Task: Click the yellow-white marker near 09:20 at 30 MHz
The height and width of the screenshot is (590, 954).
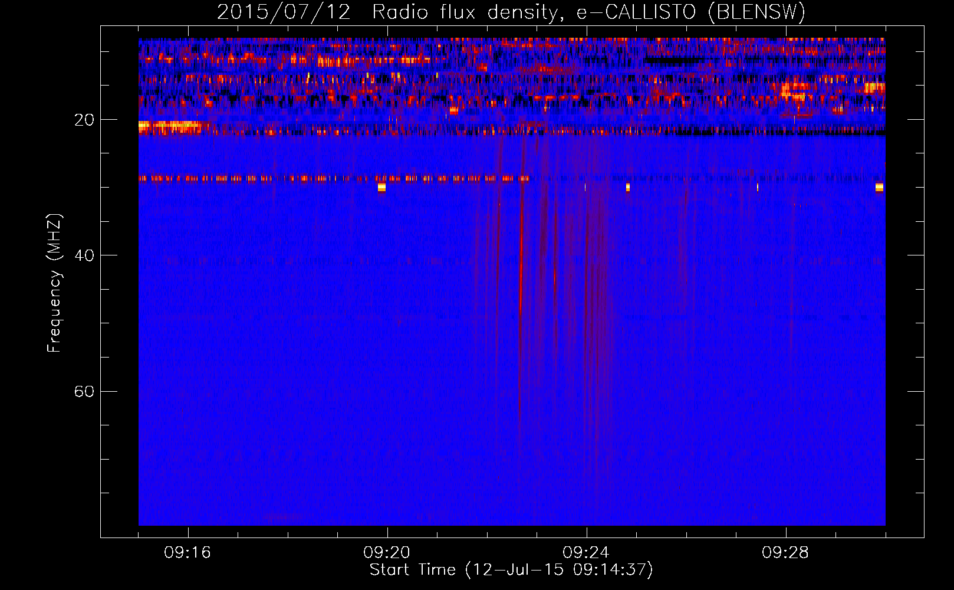Action: [x=381, y=188]
